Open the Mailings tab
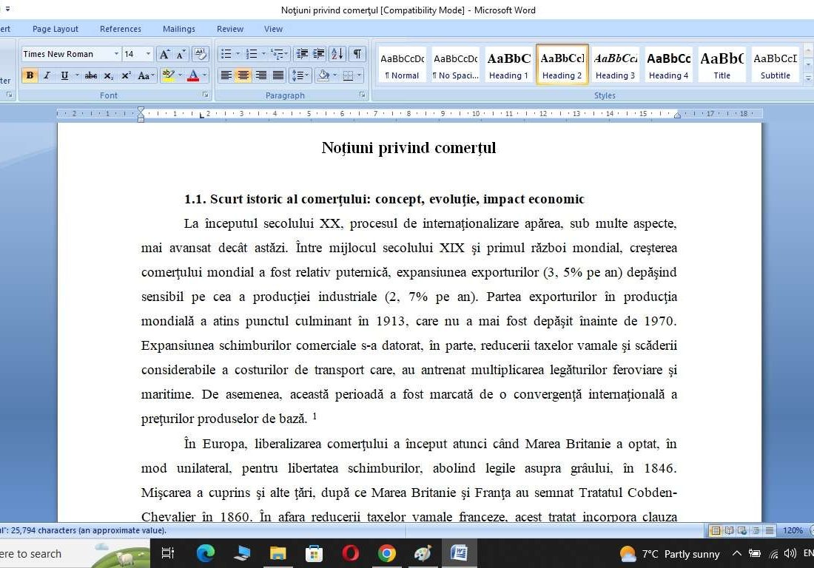Viewport: 814px width, 568px height. (178, 29)
